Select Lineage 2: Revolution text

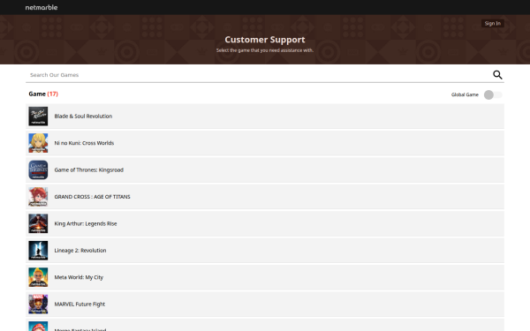80,251
